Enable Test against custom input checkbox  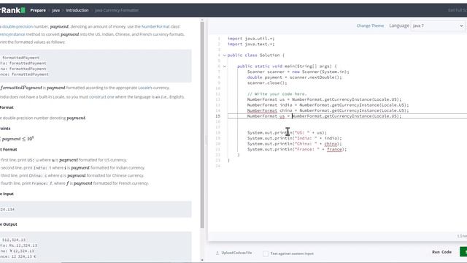pyautogui.click(x=266, y=254)
